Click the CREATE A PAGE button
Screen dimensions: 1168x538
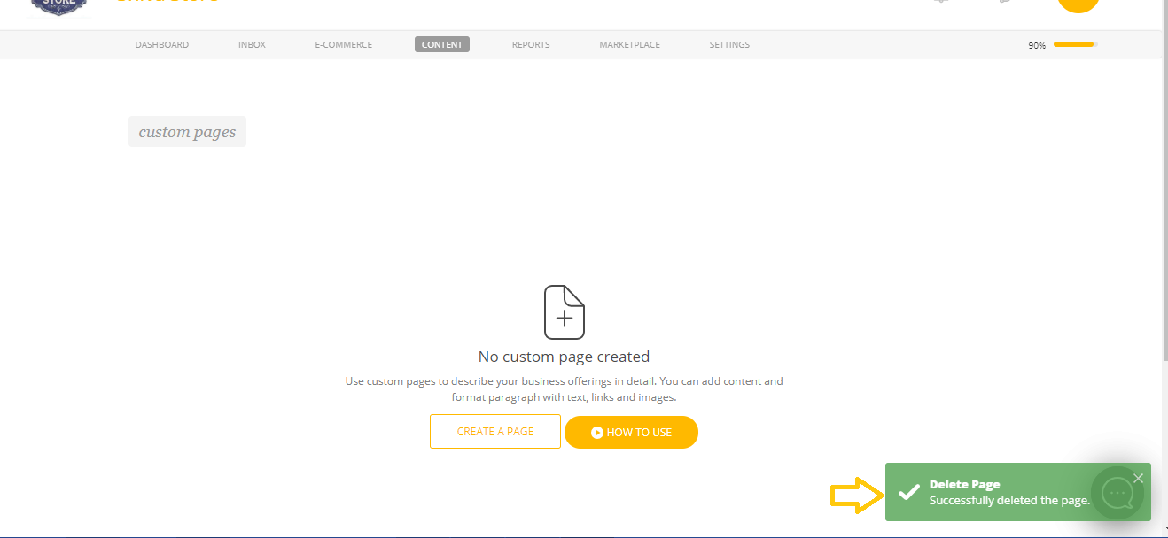[495, 431]
